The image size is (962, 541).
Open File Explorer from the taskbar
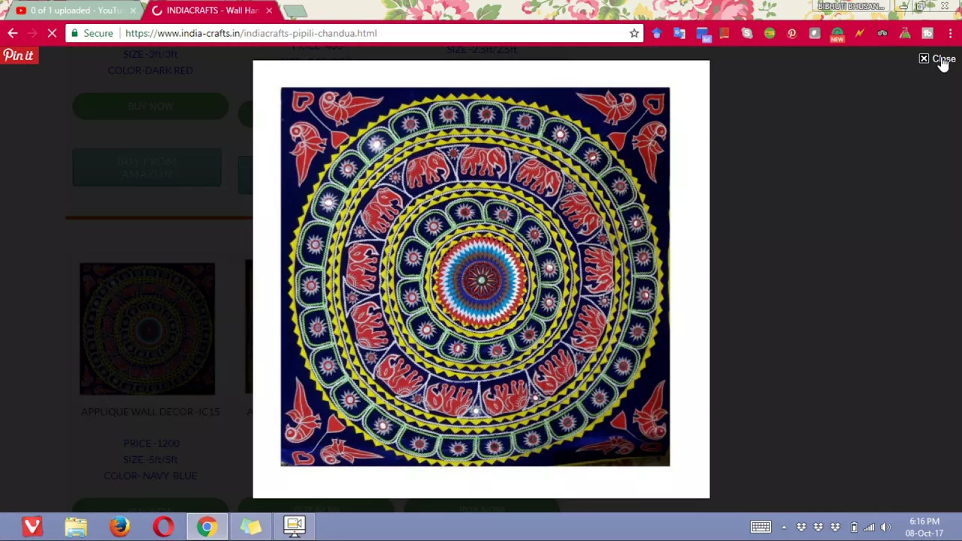[x=76, y=527]
